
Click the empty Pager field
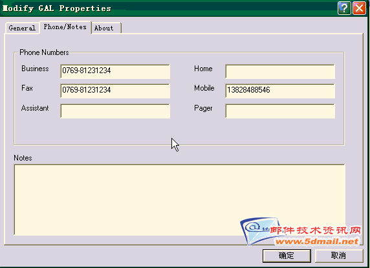[280, 111]
